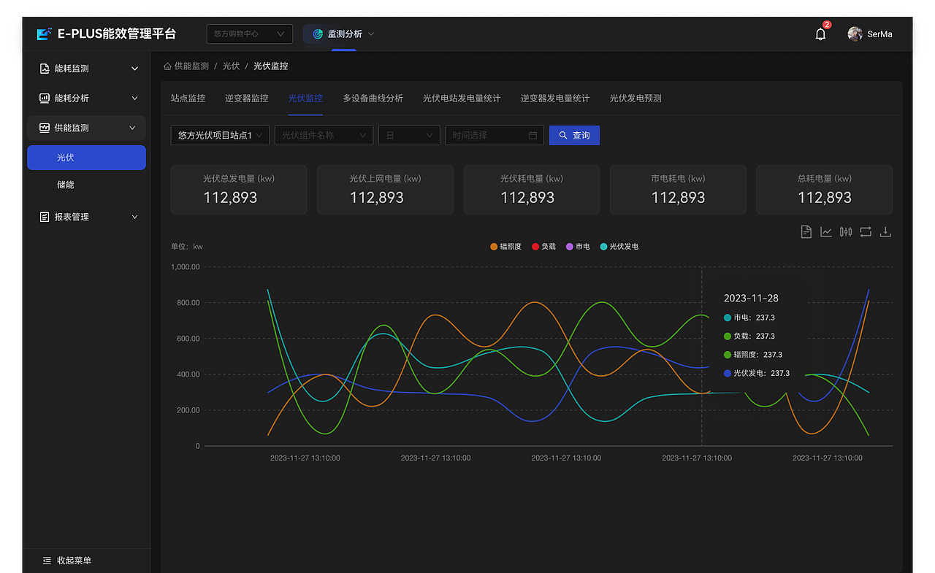935x573 pixels.
Task: Expand the 能耗监测 menu chevron
Action: point(134,69)
